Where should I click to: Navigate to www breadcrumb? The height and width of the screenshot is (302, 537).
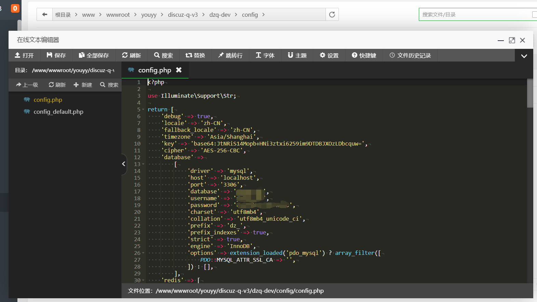click(88, 15)
